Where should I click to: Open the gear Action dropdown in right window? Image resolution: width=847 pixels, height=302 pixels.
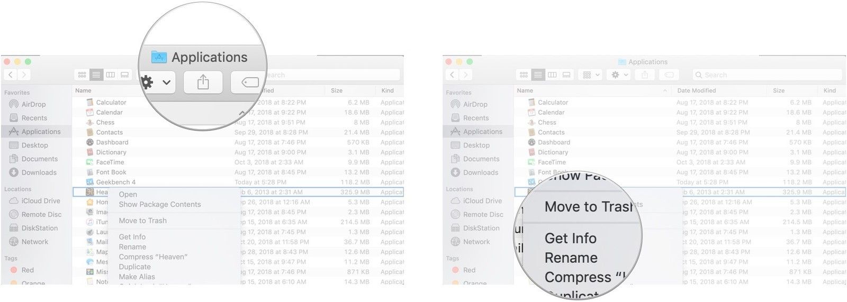[x=619, y=75]
